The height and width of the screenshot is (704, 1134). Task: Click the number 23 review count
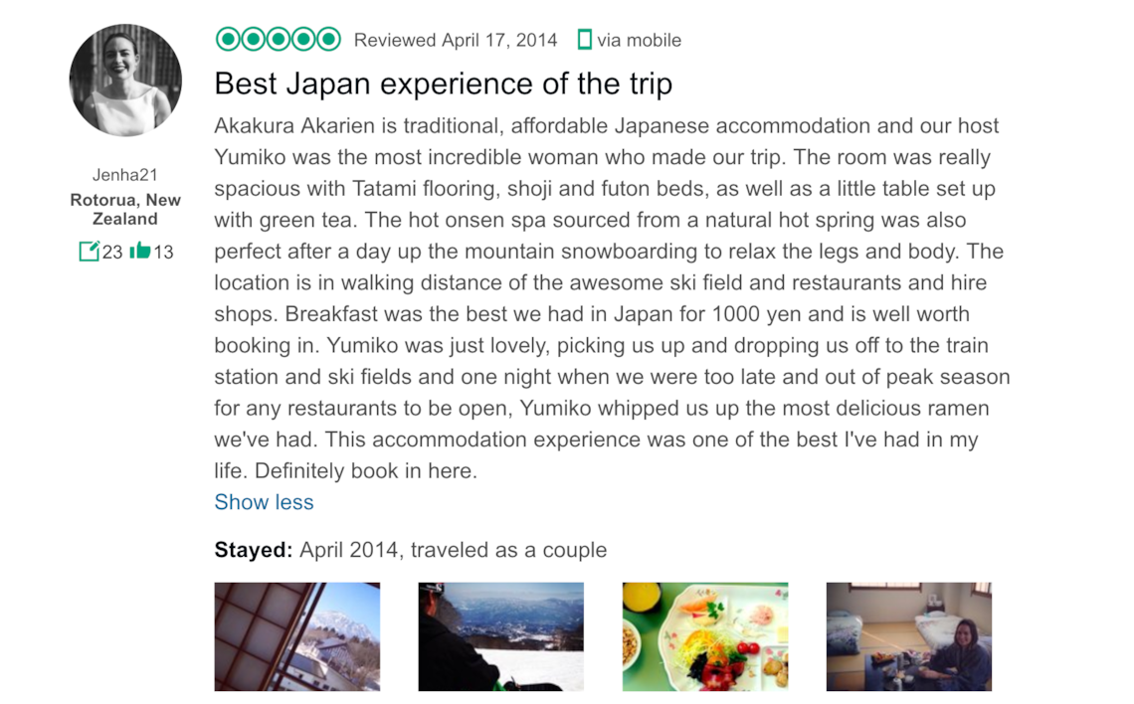112,253
